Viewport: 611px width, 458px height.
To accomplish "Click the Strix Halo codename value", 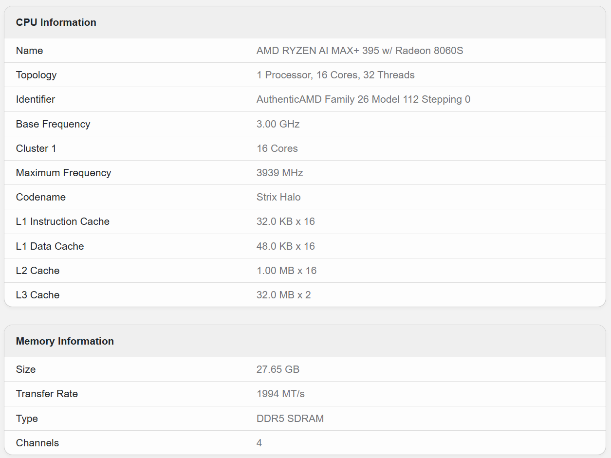I will [x=278, y=197].
